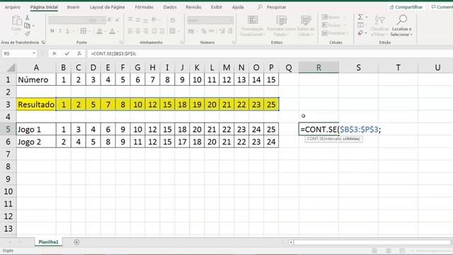Click the Copy icon in clipboard group
The height and width of the screenshot is (255, 453).
click(28, 25)
